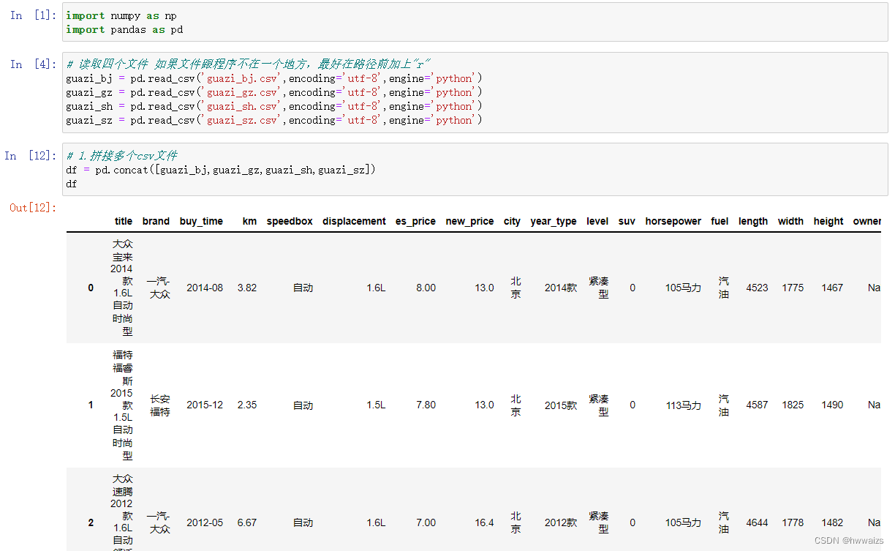Click row index 2 in dataframe
The image size is (895, 551).
pyautogui.click(x=91, y=522)
